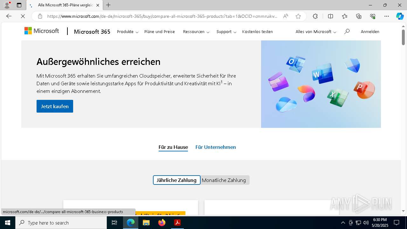The width and height of the screenshot is (407, 229).
Task: Open File Explorer from taskbar
Action: point(146,223)
